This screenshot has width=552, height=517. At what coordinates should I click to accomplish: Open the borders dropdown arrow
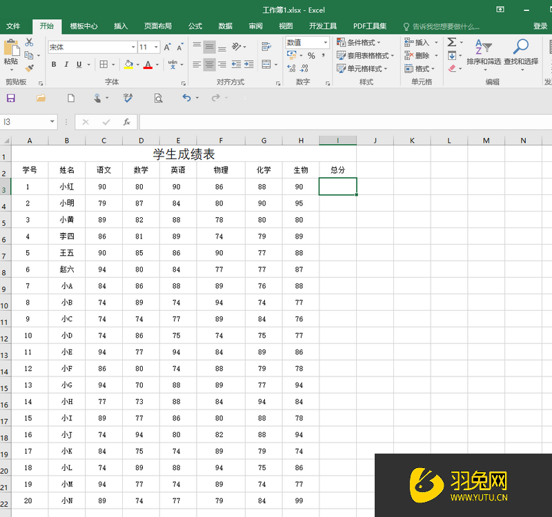pyautogui.click(x=113, y=65)
